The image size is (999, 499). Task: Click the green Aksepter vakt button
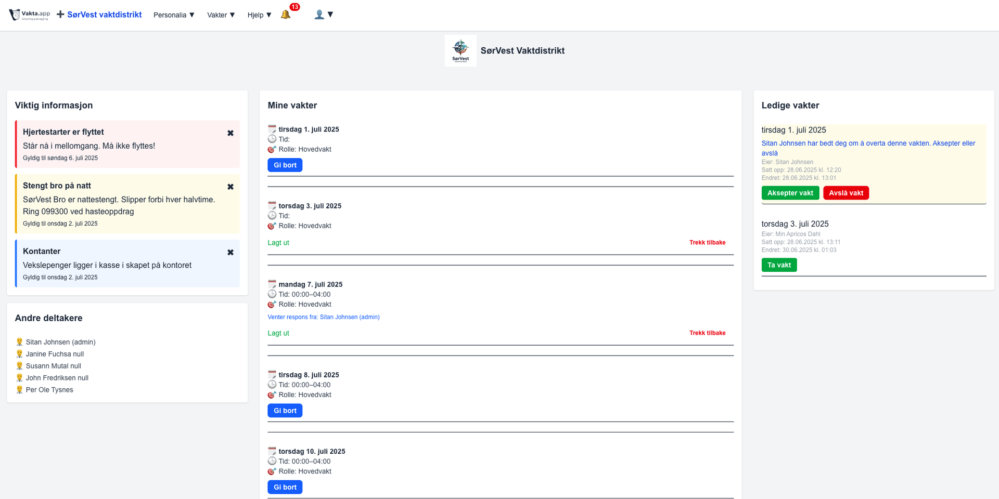coord(790,192)
